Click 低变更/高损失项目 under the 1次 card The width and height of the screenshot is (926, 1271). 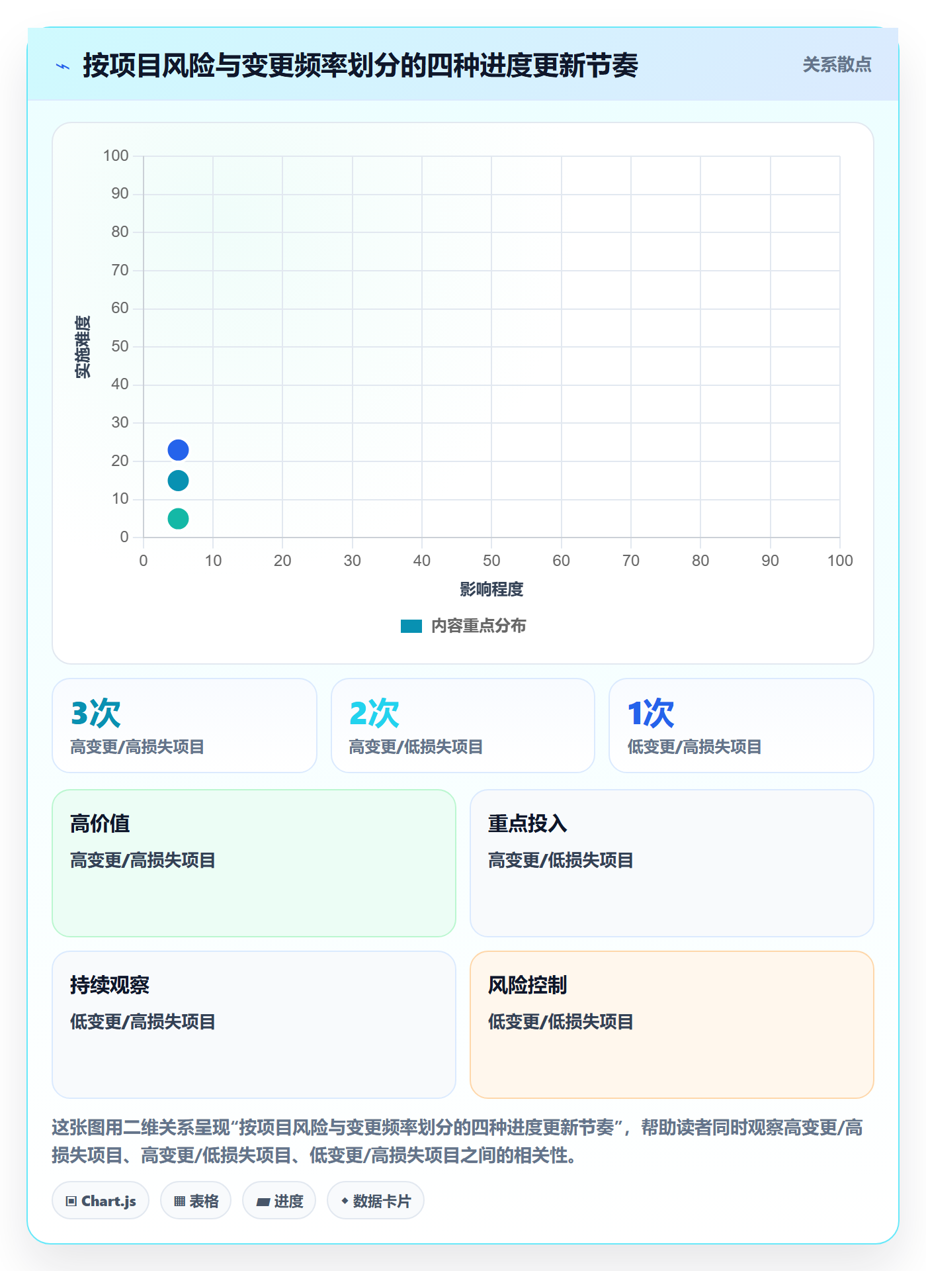click(694, 747)
